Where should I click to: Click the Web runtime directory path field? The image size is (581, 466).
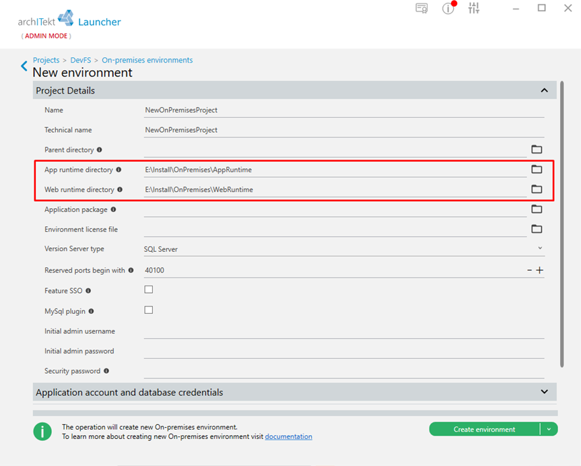click(x=335, y=190)
